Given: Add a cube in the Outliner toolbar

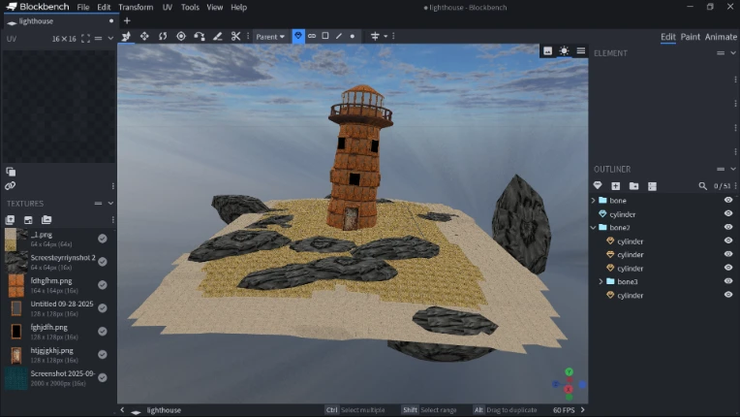Looking at the screenshot, I should point(615,186).
